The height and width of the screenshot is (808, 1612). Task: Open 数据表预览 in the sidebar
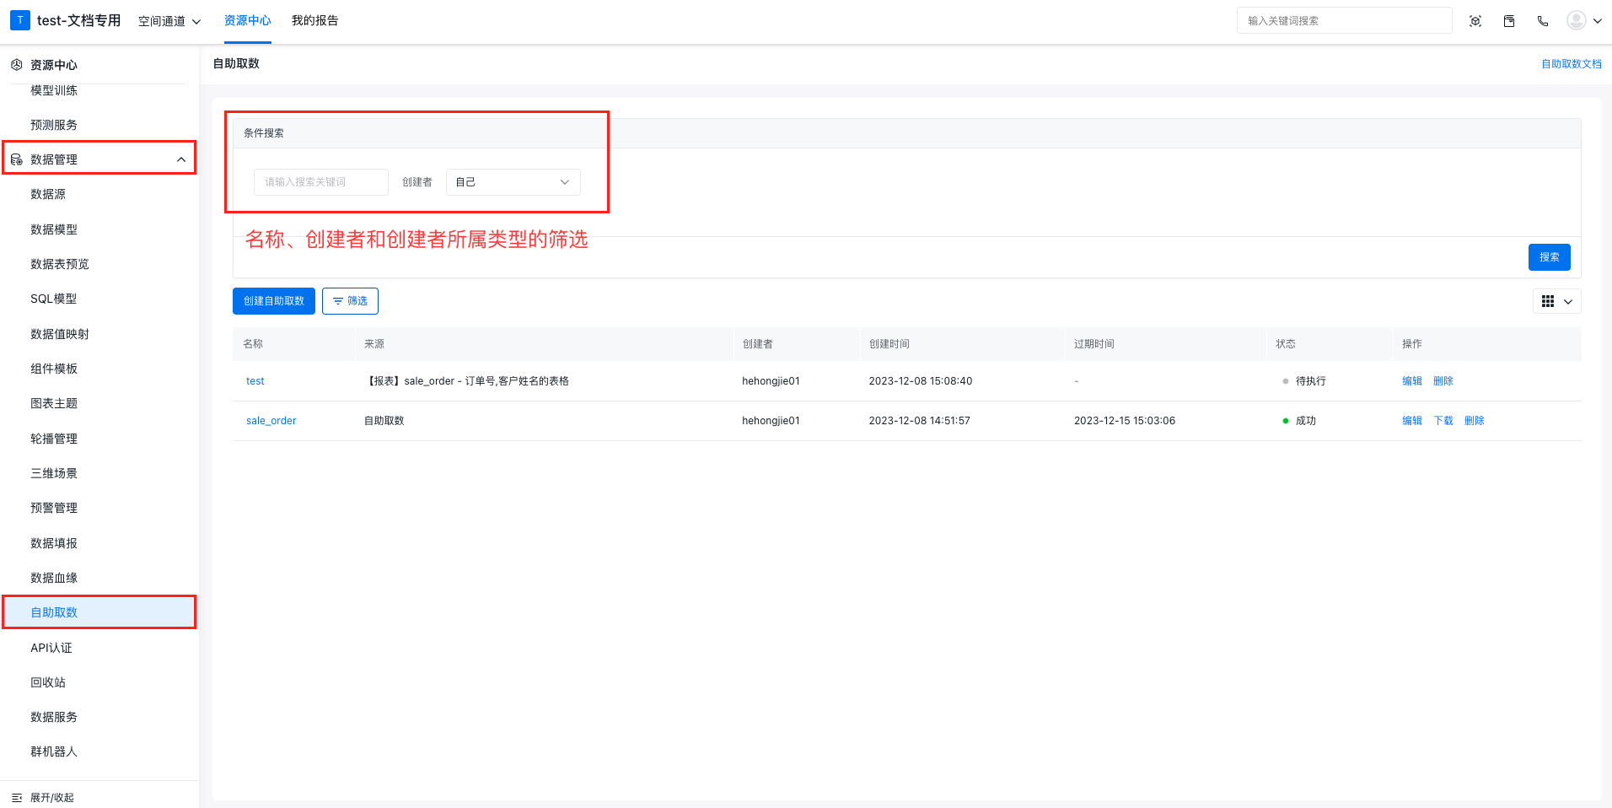point(60,264)
